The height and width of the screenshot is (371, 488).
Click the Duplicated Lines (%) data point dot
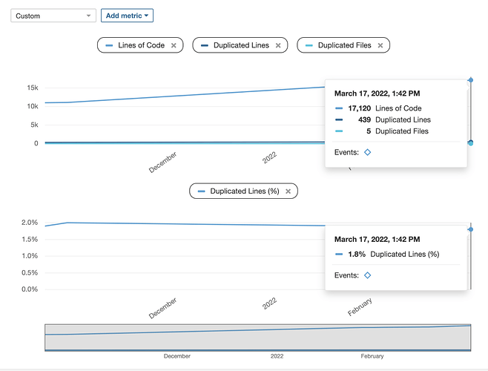pos(470,229)
